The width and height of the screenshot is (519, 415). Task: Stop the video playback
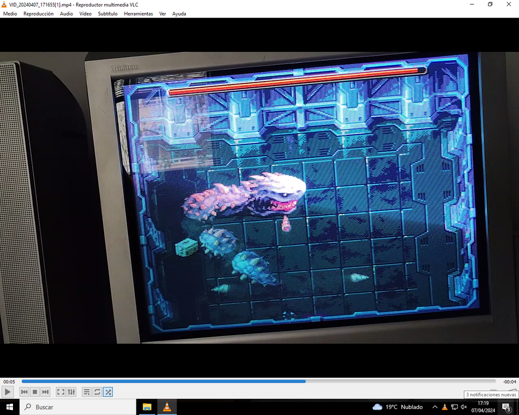pyautogui.click(x=35, y=392)
